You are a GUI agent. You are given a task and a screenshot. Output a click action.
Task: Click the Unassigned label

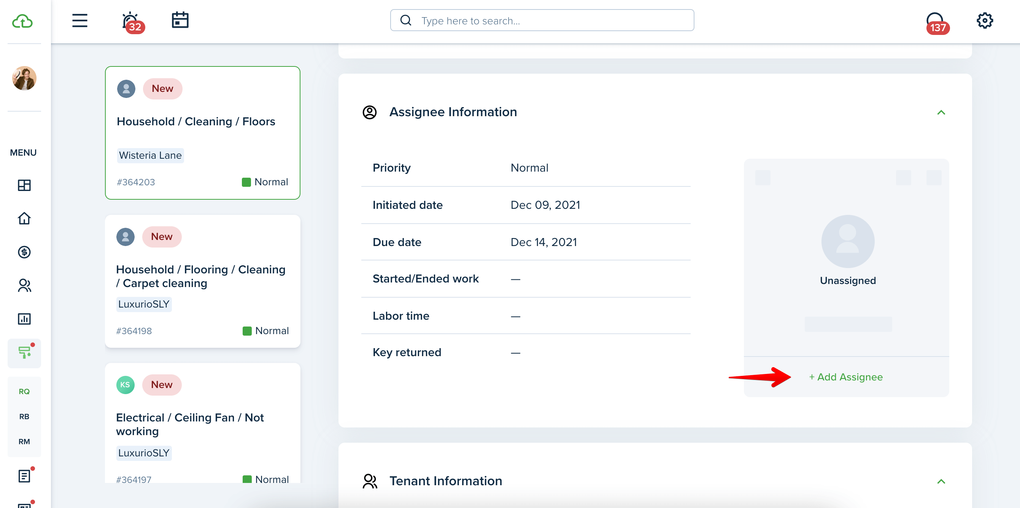coord(847,281)
